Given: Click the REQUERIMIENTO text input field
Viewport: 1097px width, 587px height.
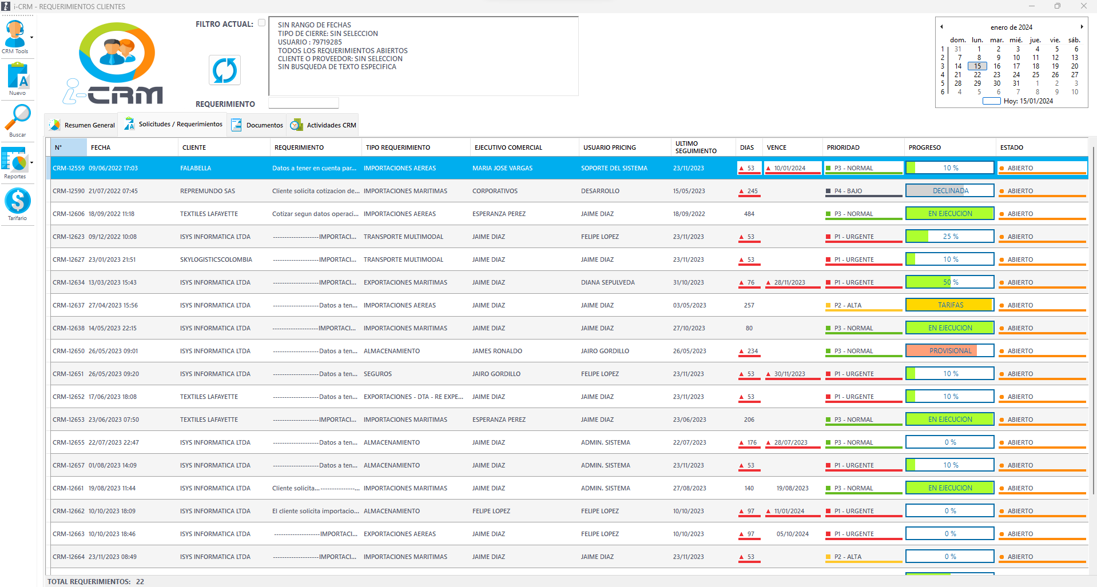Looking at the screenshot, I should coord(304,103).
